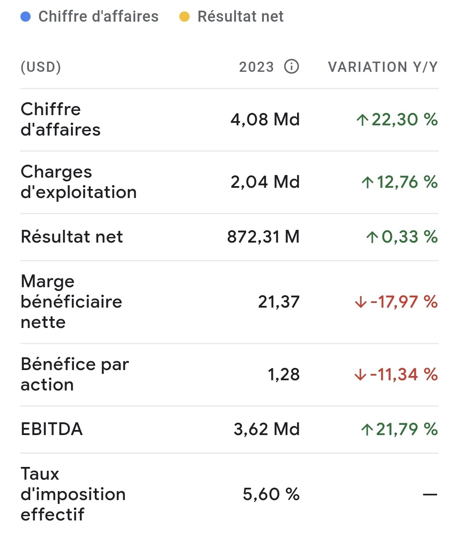459x540 pixels.
Task: Click the Taux d'imposition effectif label
Action: click(73, 494)
